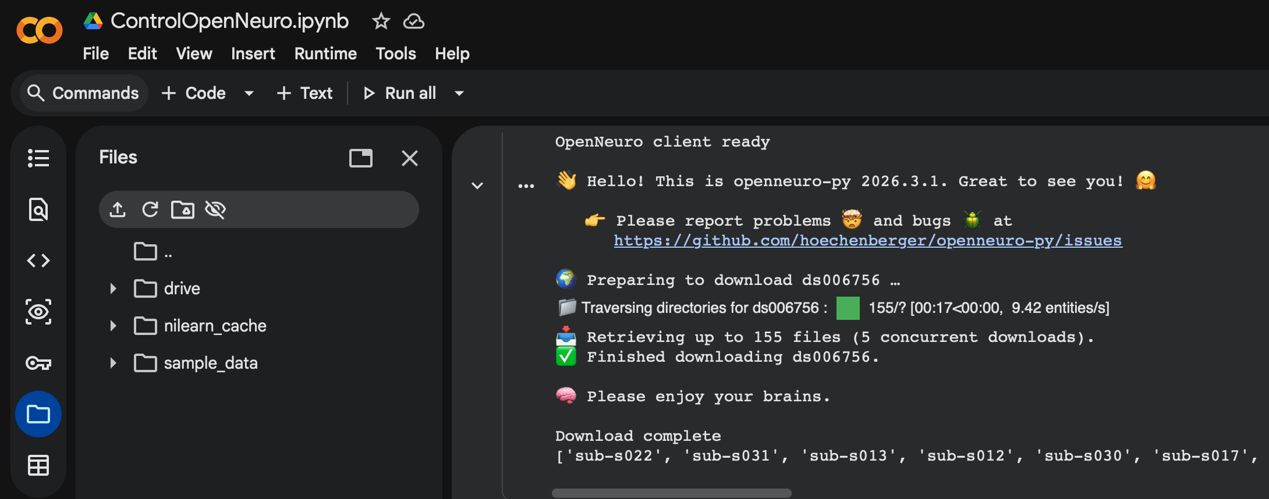
Task: Click the Commands search button
Action: 84,93
